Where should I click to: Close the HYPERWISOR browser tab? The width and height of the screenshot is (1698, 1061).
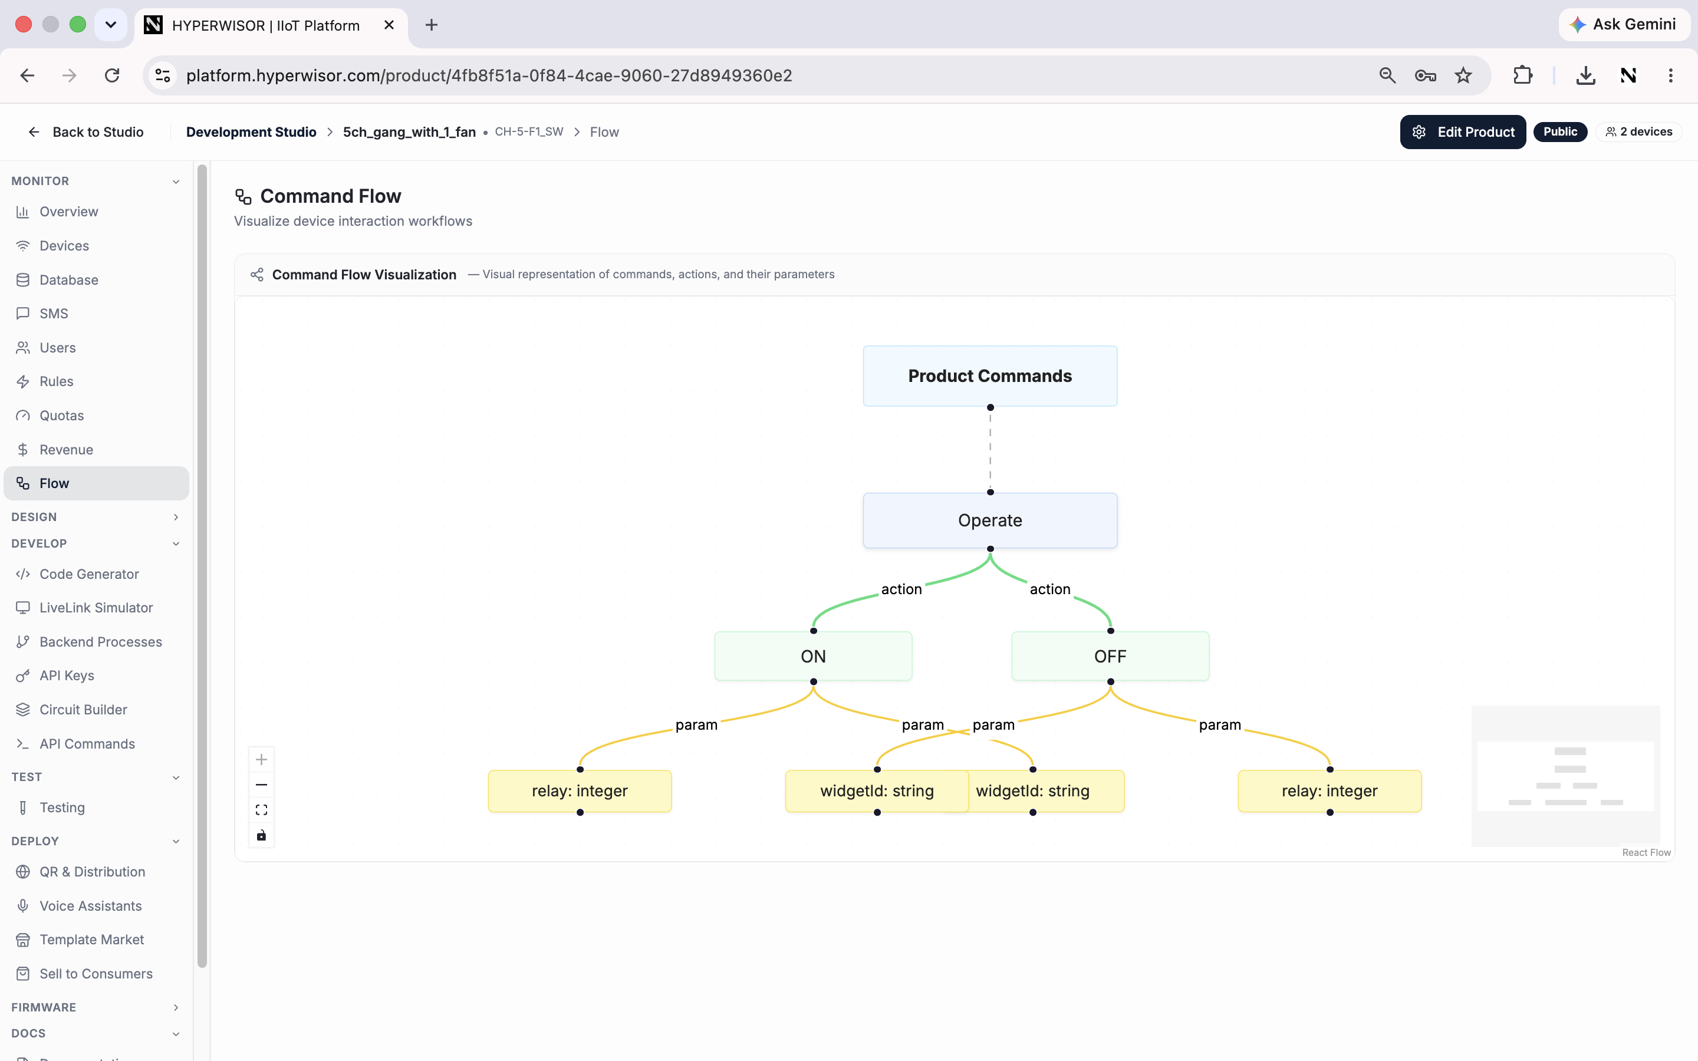tap(389, 25)
